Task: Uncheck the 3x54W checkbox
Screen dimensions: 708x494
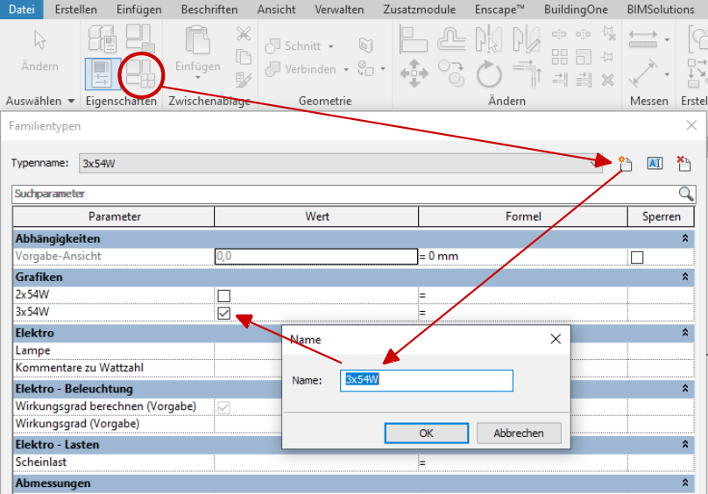Action: pos(224,313)
